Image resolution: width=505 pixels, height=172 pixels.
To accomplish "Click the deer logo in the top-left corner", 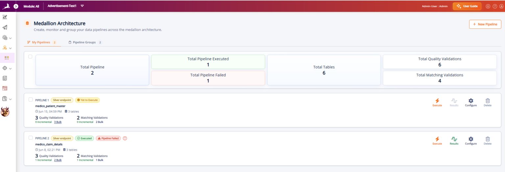I will coord(7,6).
